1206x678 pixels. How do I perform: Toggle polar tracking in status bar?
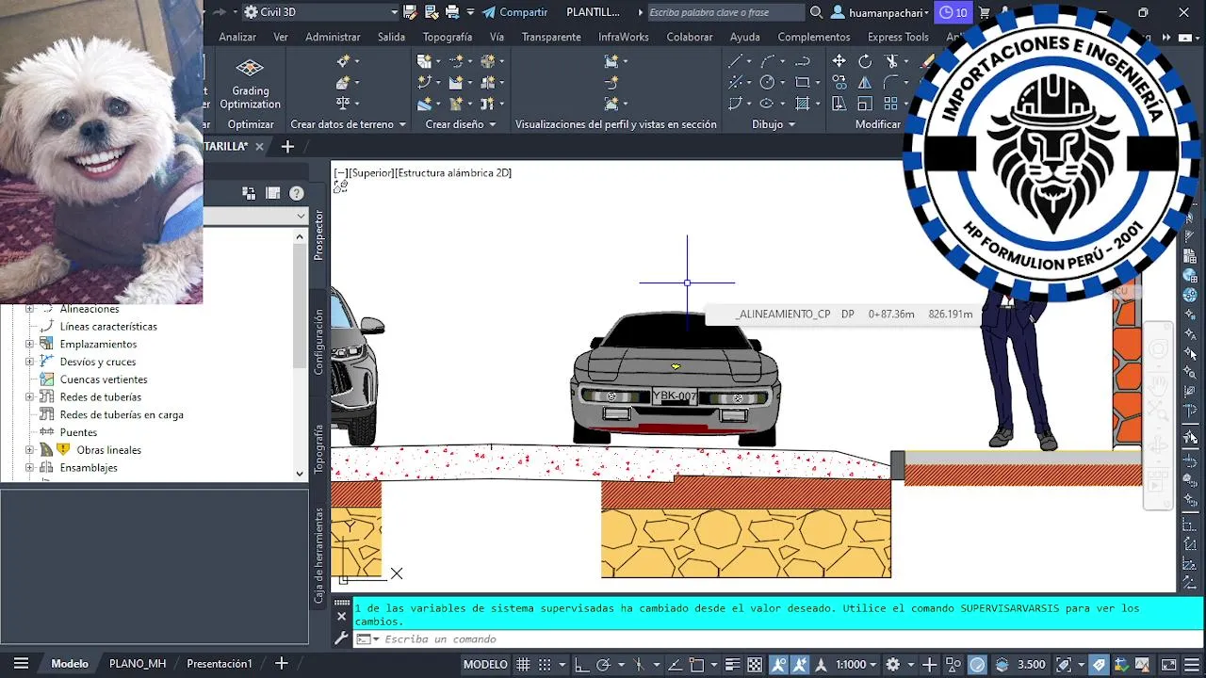coord(604,664)
